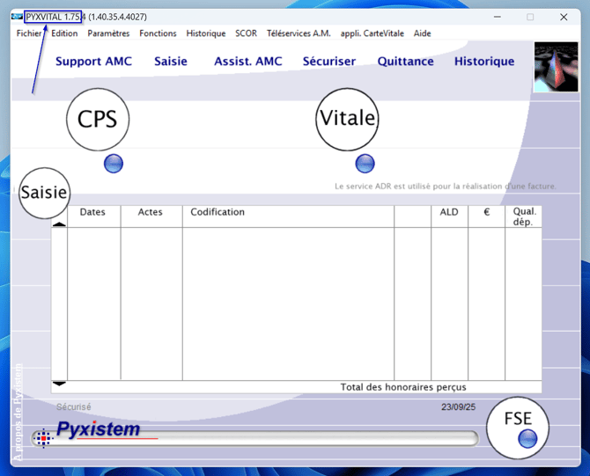Open the appli. CarteVitale menu
590x476 pixels.
372,33
